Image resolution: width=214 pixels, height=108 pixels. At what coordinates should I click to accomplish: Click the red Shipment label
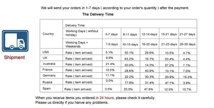[x=15, y=57]
